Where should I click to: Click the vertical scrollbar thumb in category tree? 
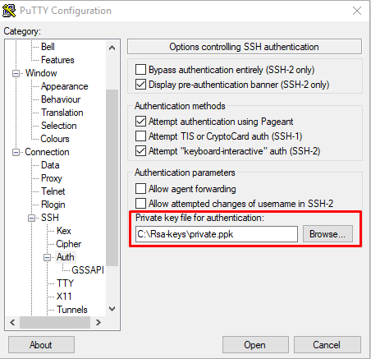[112, 177]
